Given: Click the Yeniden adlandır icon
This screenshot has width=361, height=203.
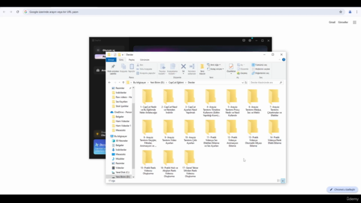Looking at the screenshot, I should pos(192,67).
